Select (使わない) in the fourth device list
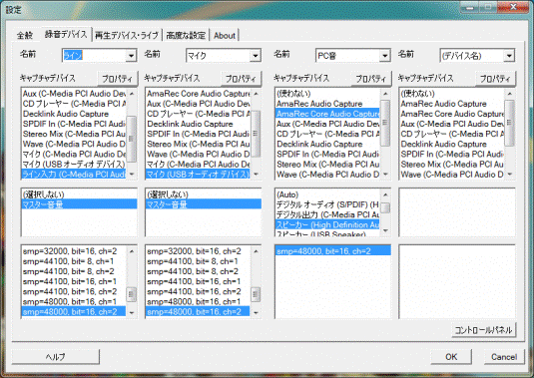This screenshot has height=378, width=534. (x=451, y=94)
